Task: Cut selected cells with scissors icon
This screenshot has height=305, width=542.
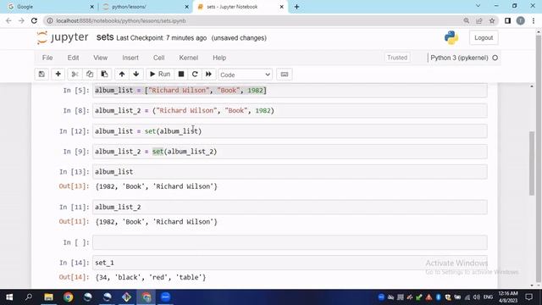Action: (x=75, y=75)
